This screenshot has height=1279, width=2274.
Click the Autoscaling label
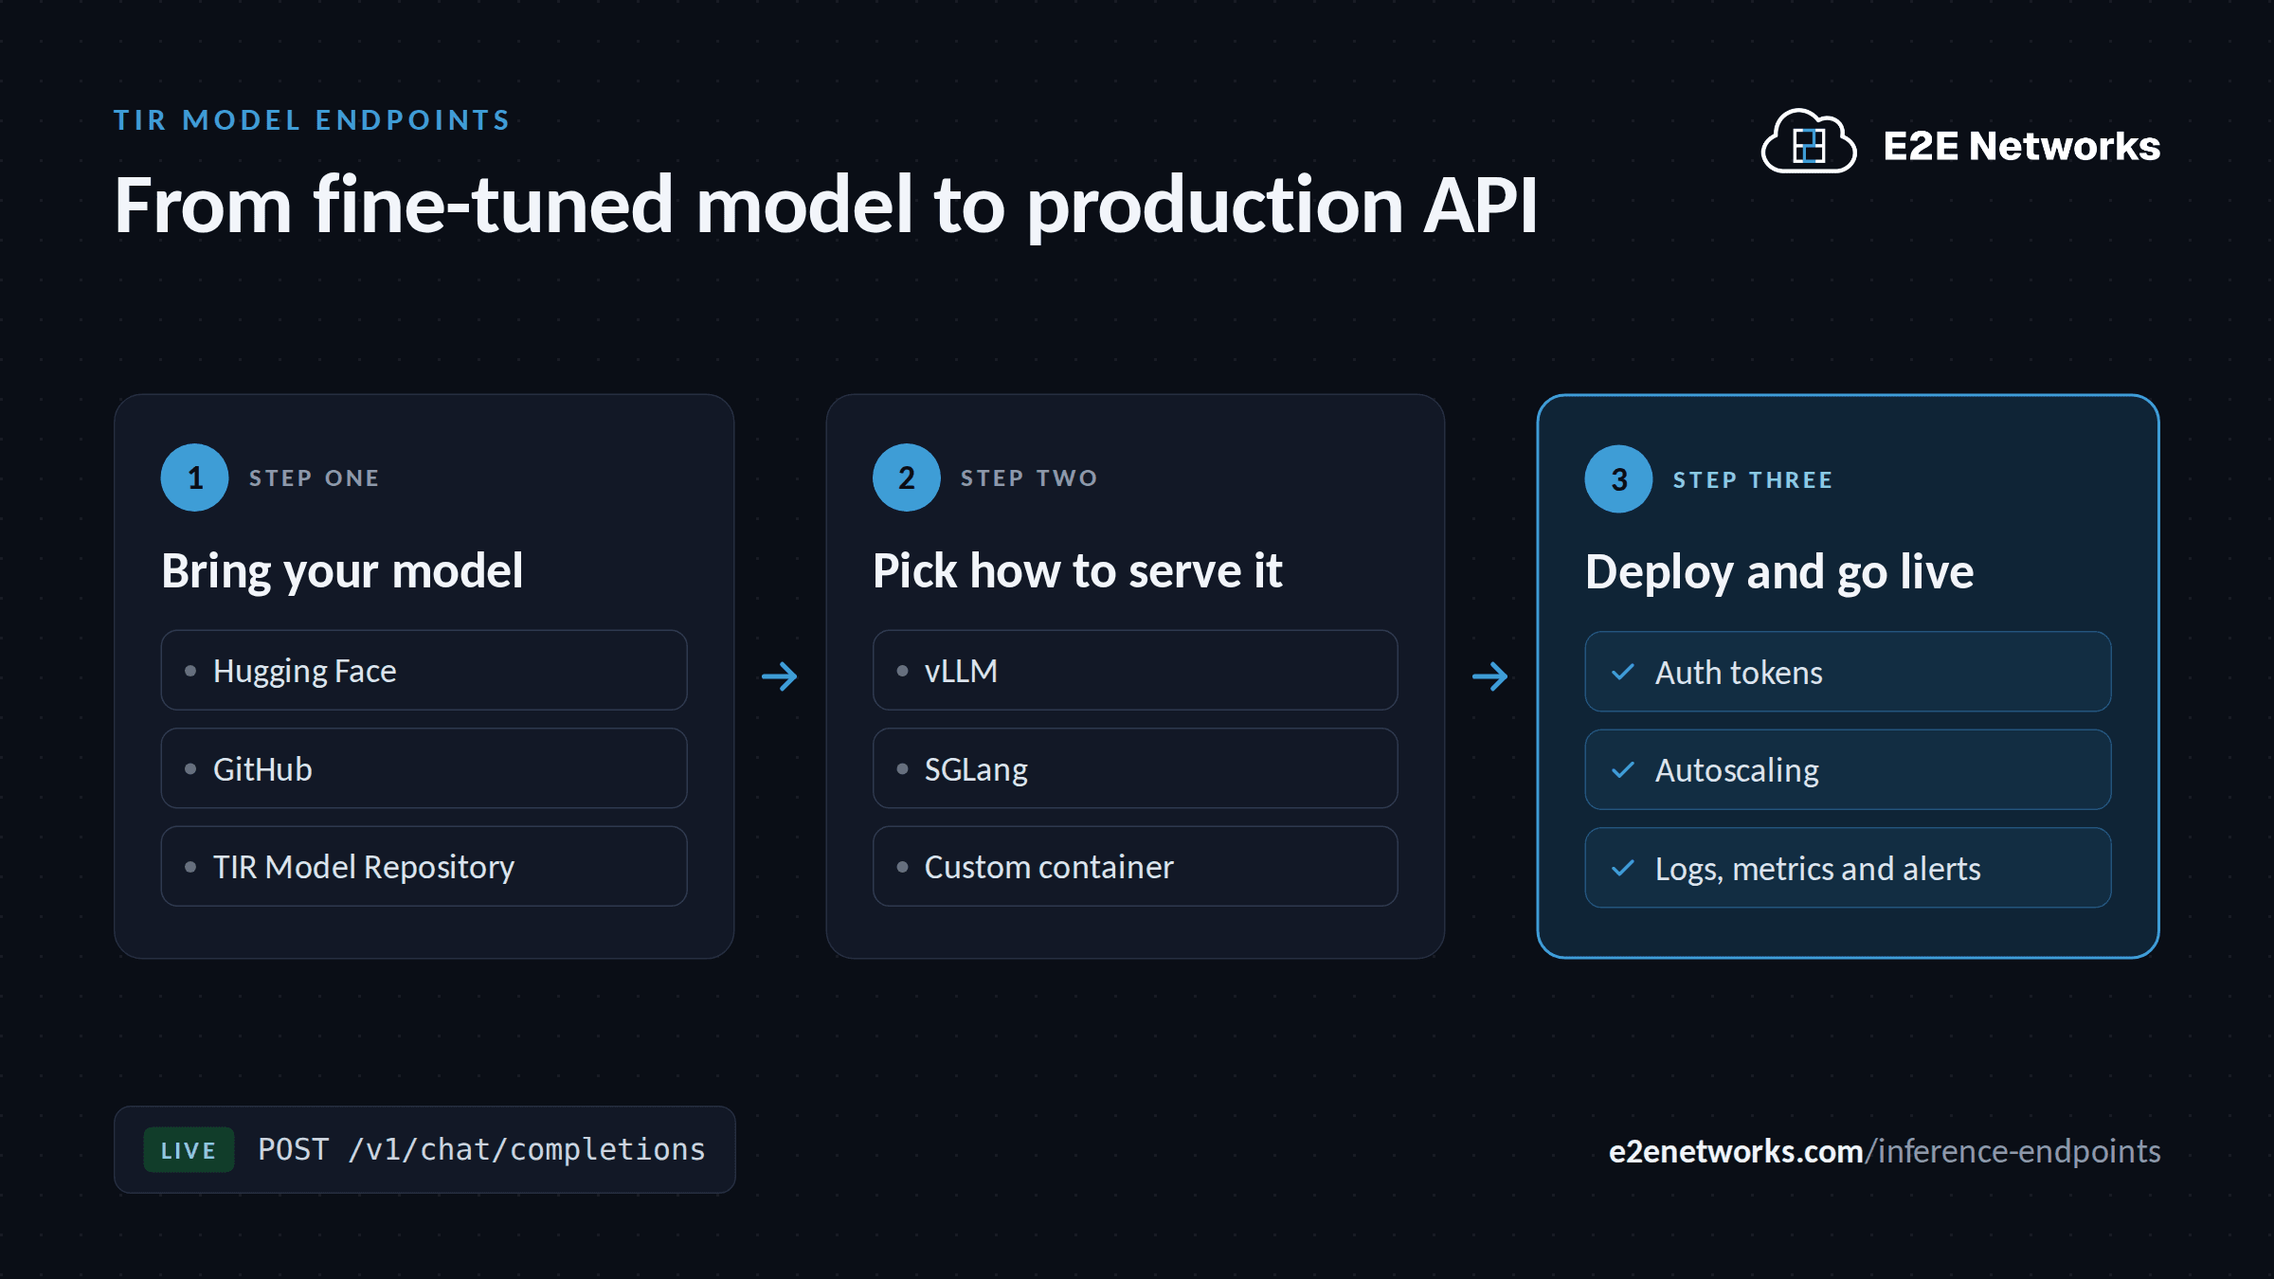coord(1737,771)
